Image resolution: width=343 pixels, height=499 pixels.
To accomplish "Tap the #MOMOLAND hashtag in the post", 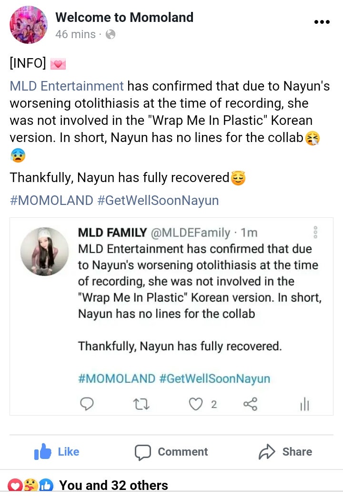I will (51, 200).
